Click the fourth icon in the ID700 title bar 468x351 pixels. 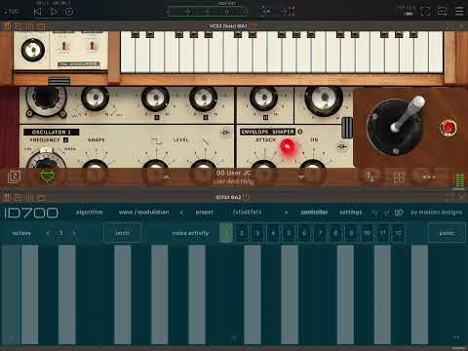41,198
